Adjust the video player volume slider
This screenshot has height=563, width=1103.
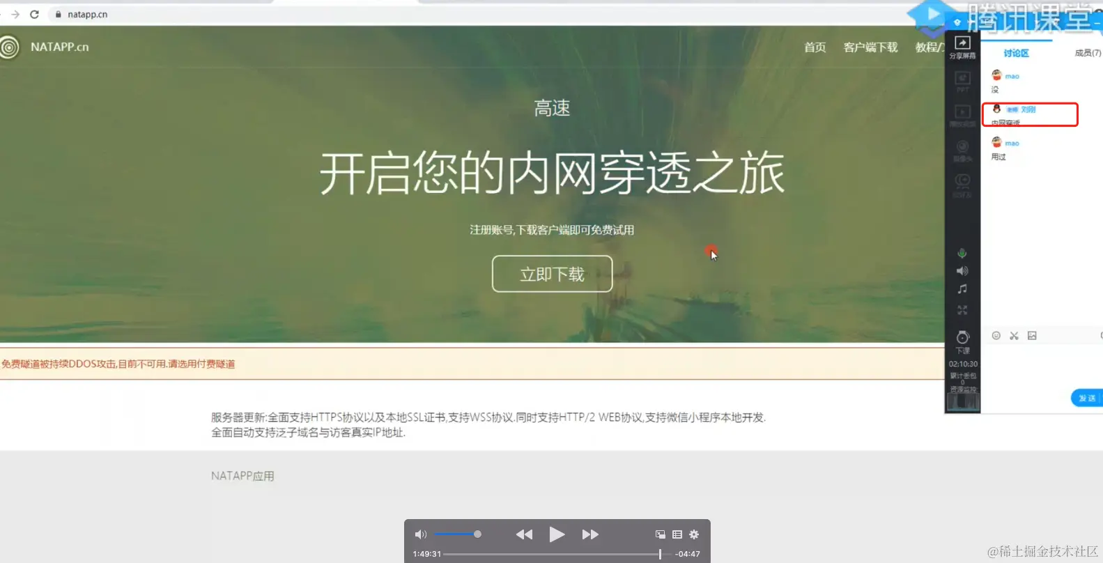(458, 534)
